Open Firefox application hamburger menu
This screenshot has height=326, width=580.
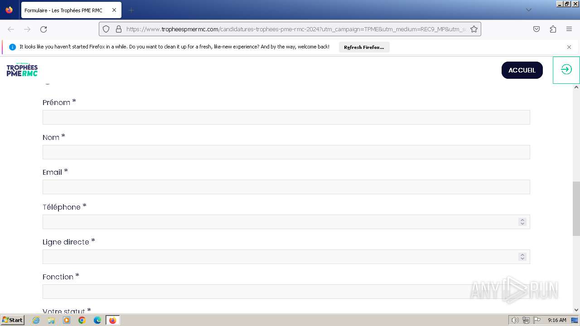[x=569, y=29]
